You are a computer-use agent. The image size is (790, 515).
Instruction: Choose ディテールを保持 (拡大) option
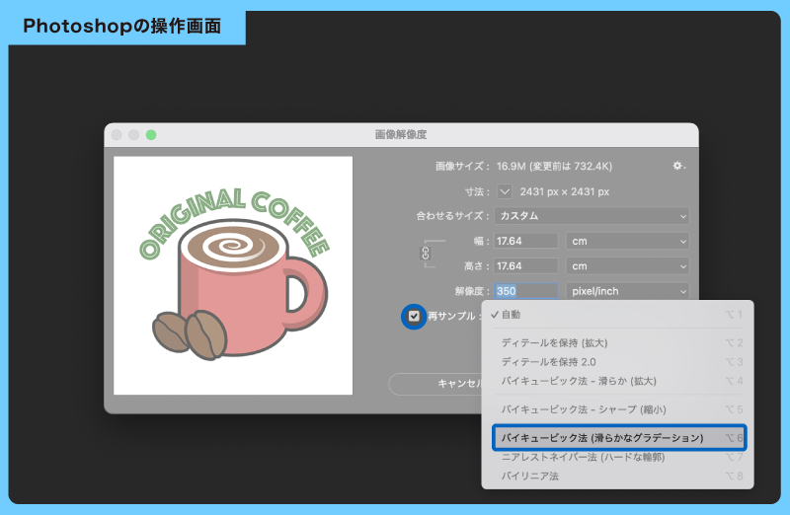(618, 343)
